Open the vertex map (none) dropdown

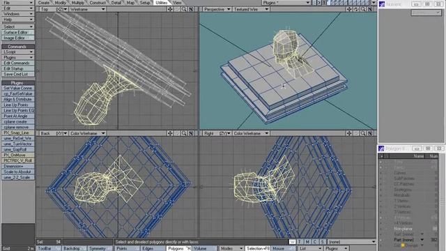click(351, 242)
